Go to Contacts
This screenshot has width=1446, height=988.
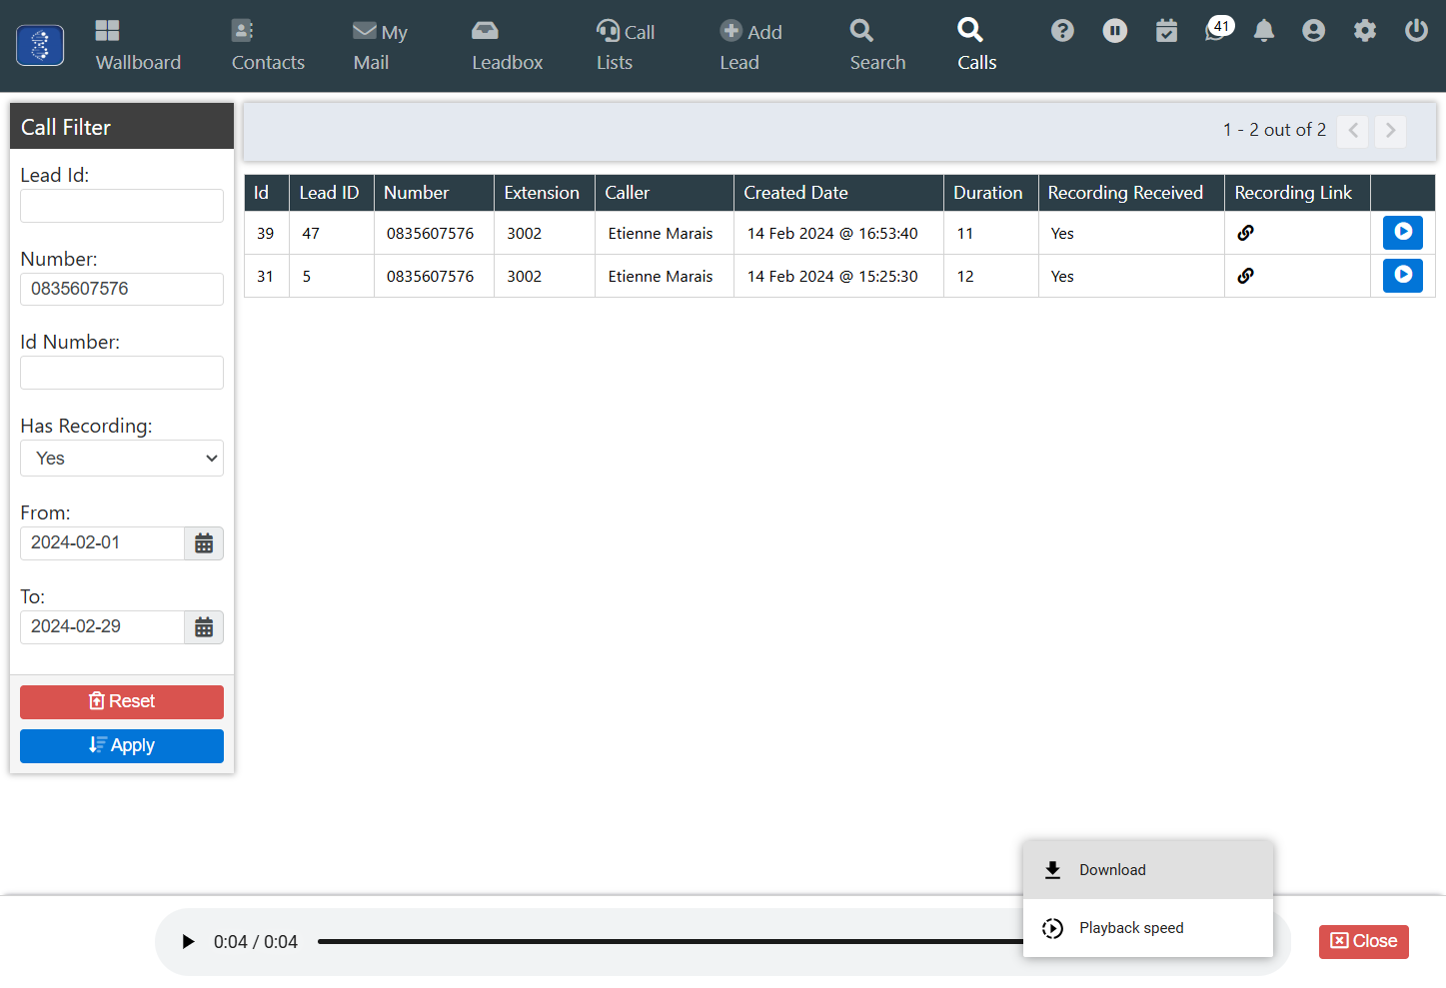point(268,46)
